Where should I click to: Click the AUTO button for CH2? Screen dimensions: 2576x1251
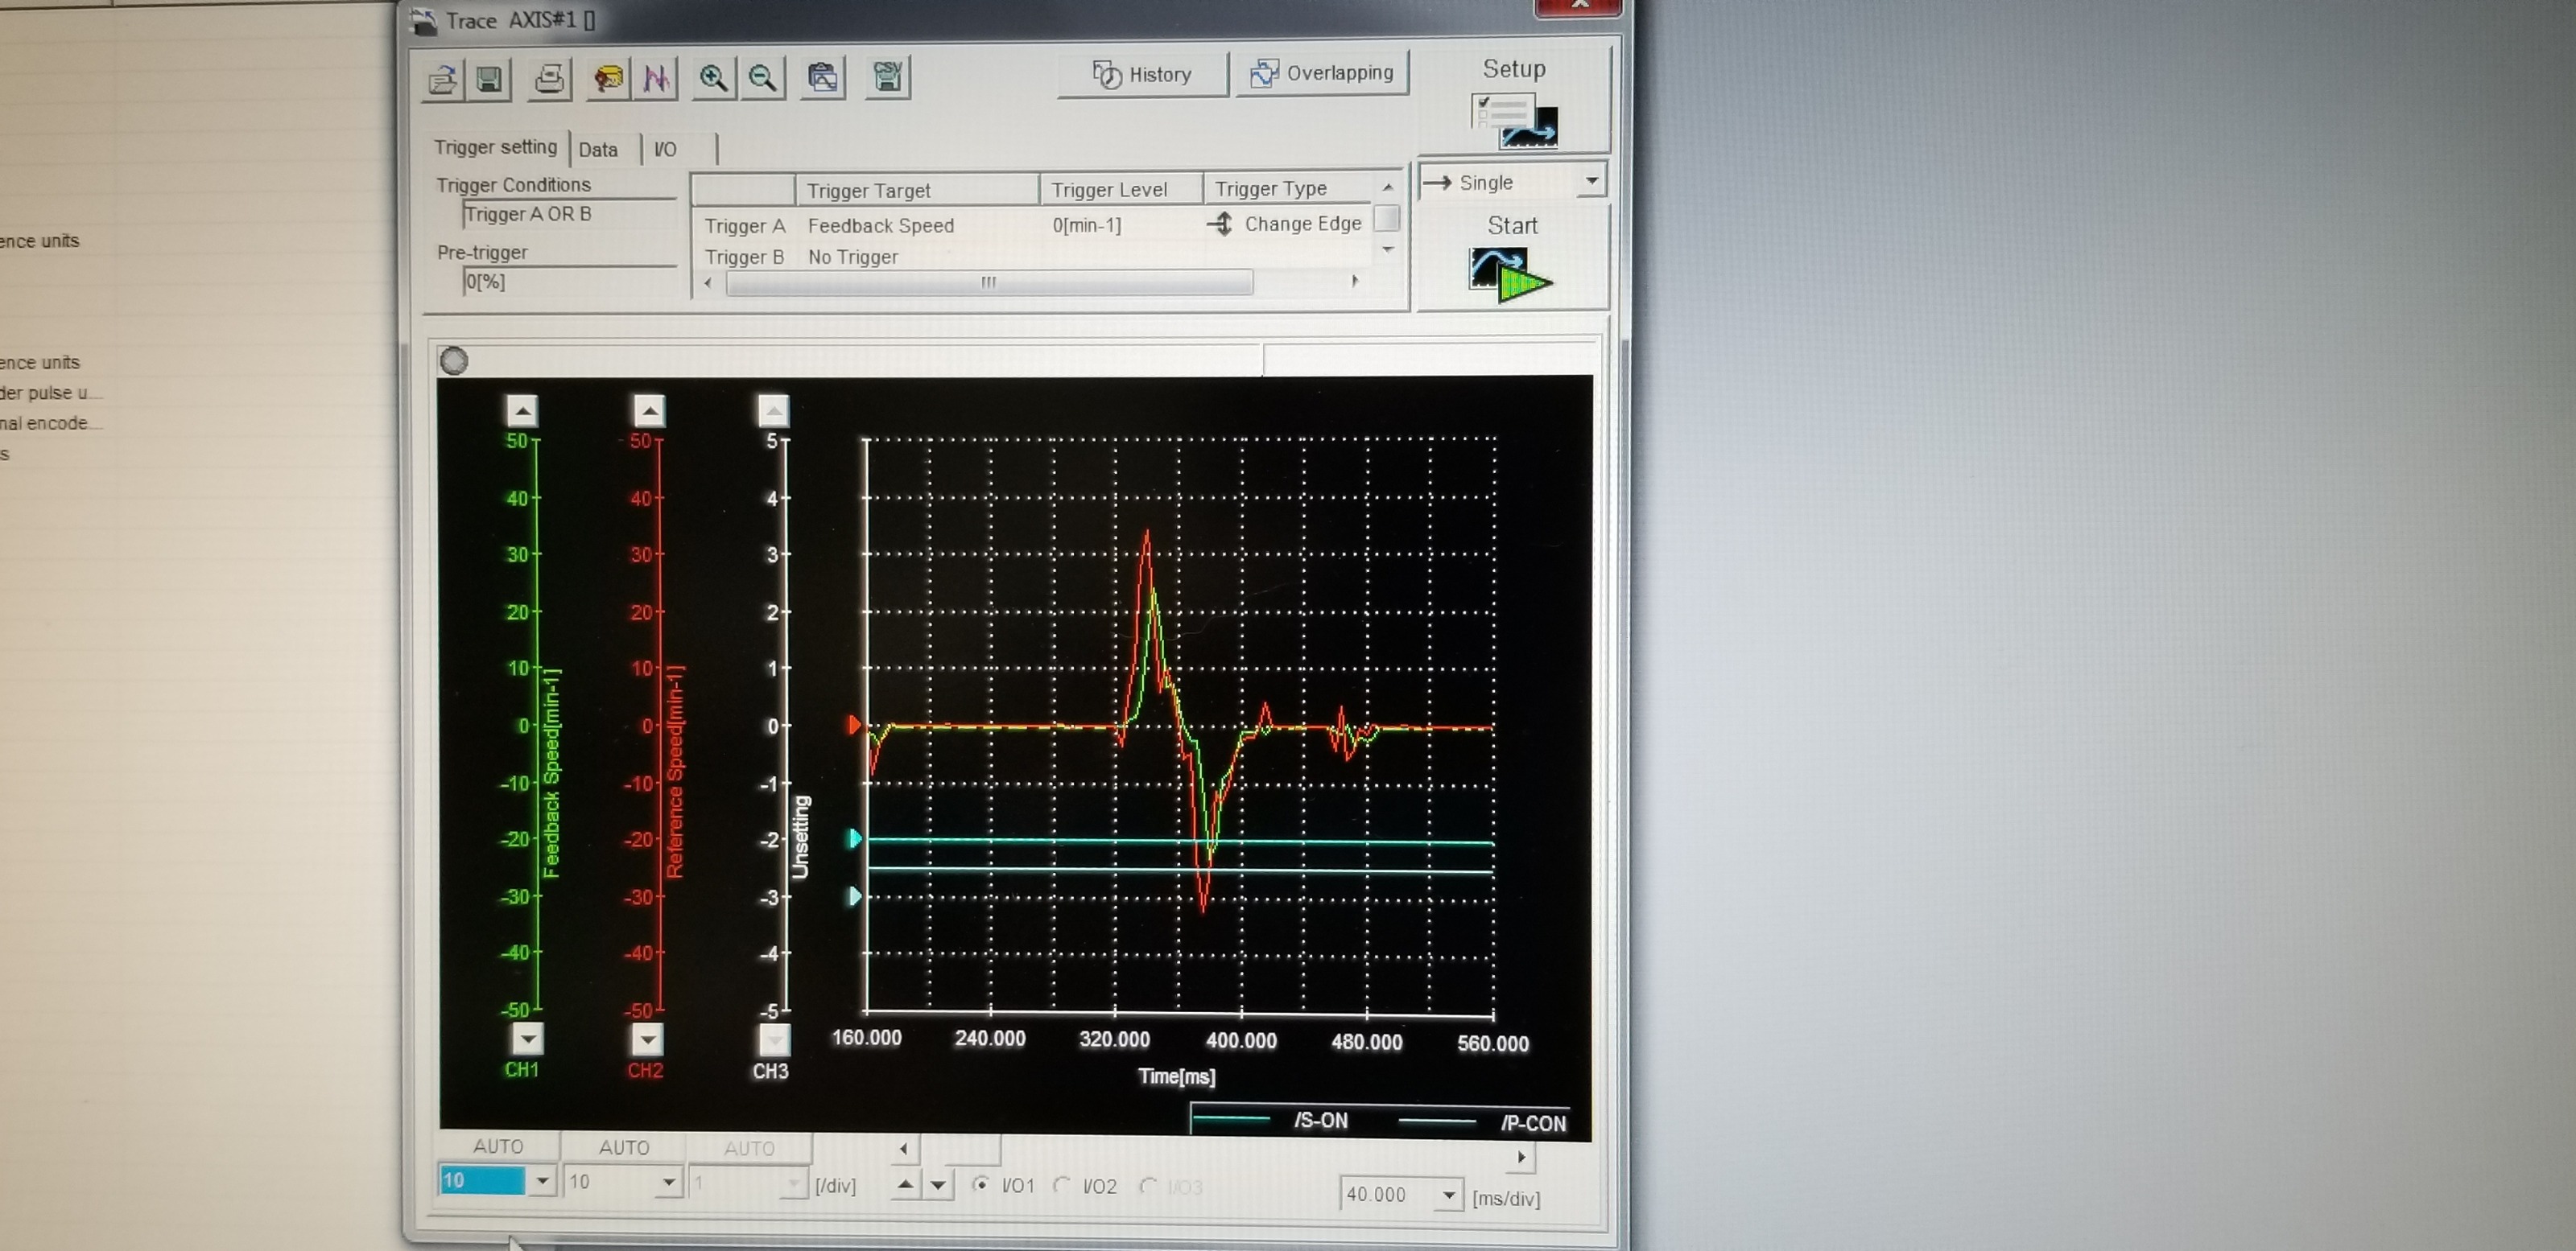pos(624,1147)
